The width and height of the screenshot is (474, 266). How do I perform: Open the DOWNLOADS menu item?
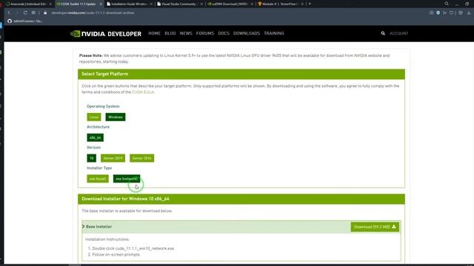pyautogui.click(x=247, y=33)
